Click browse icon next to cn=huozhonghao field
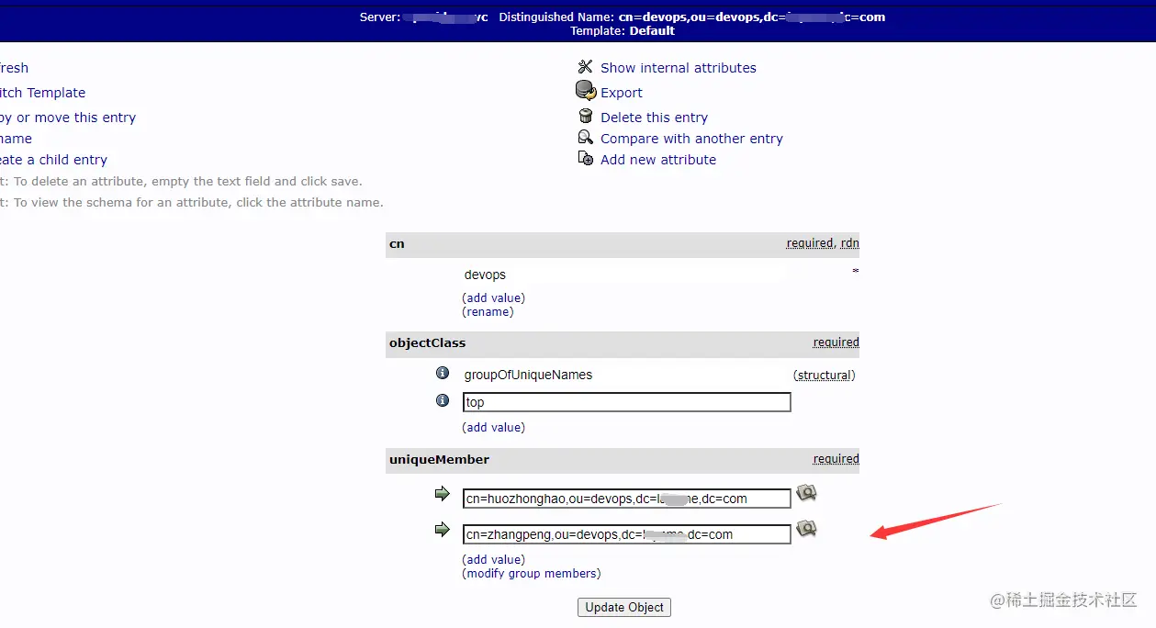This screenshot has width=1156, height=628. click(806, 494)
